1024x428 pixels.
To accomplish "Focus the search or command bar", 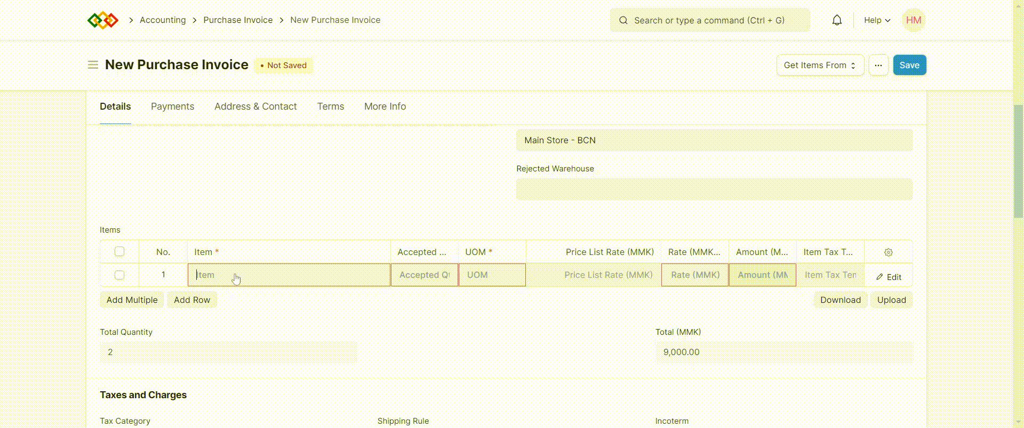I will pos(710,20).
